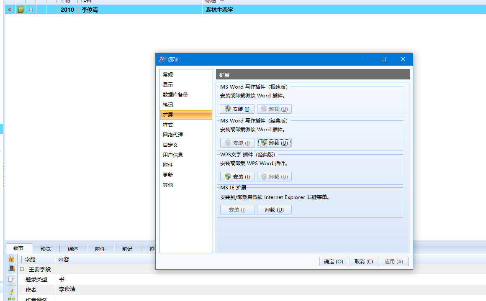Install the MS Word 极速版 writing plugin

(x=237, y=109)
